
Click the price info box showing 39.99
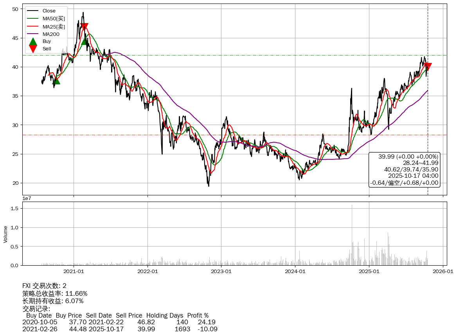404,170
